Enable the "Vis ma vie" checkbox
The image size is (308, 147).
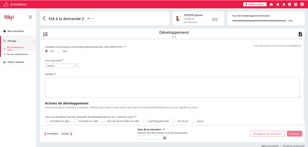click(174, 121)
